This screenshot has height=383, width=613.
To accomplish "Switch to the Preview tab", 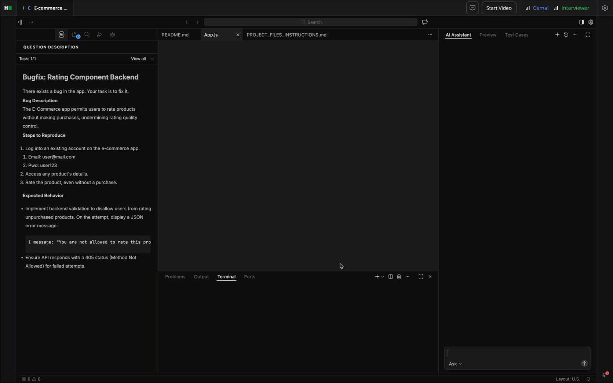I will click(x=488, y=35).
